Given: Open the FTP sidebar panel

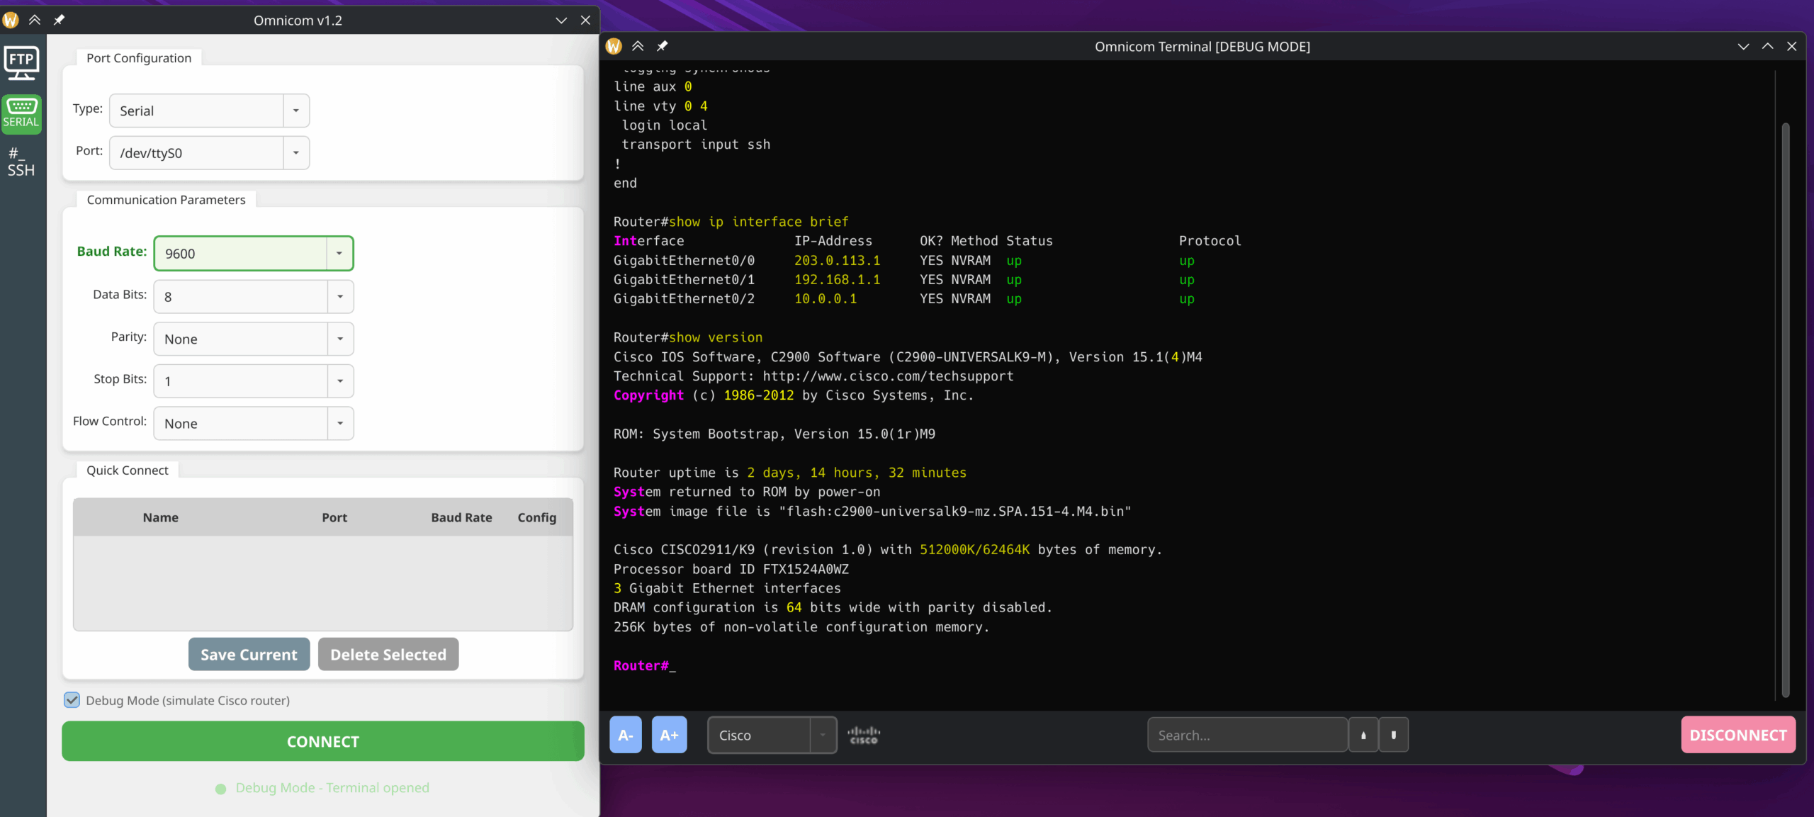Looking at the screenshot, I should pyautogui.click(x=21, y=63).
